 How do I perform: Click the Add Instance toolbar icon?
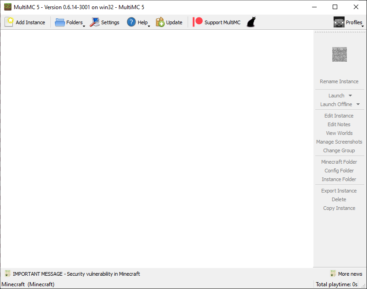click(9, 22)
